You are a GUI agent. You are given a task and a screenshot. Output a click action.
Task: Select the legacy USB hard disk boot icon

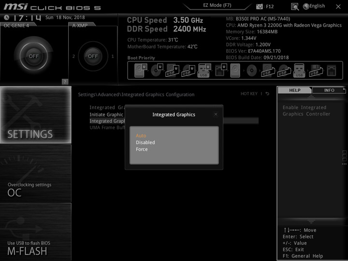point(268,71)
